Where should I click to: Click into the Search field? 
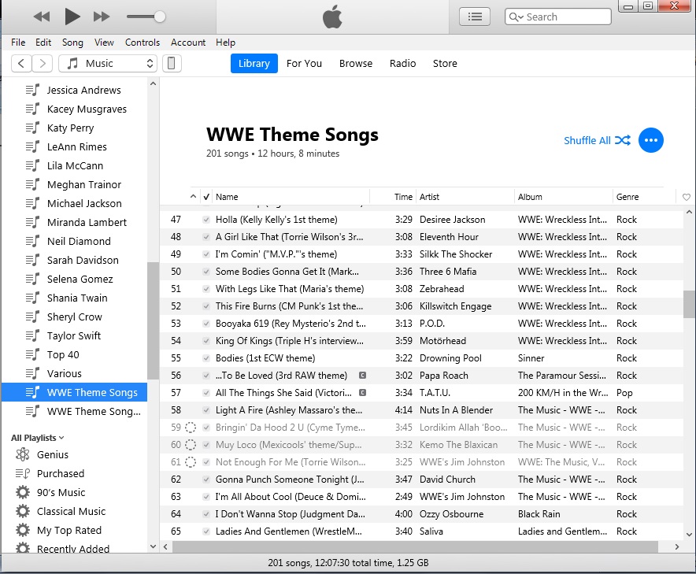pyautogui.click(x=558, y=17)
